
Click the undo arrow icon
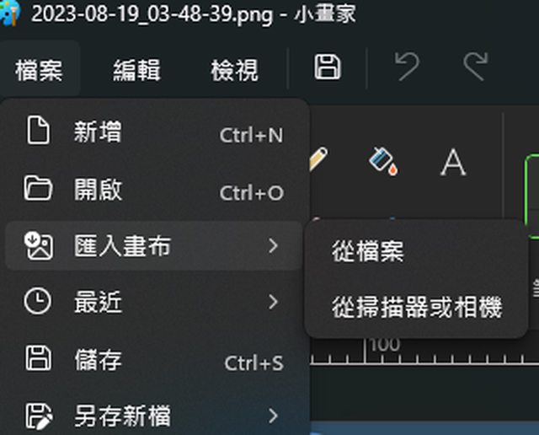click(x=407, y=67)
